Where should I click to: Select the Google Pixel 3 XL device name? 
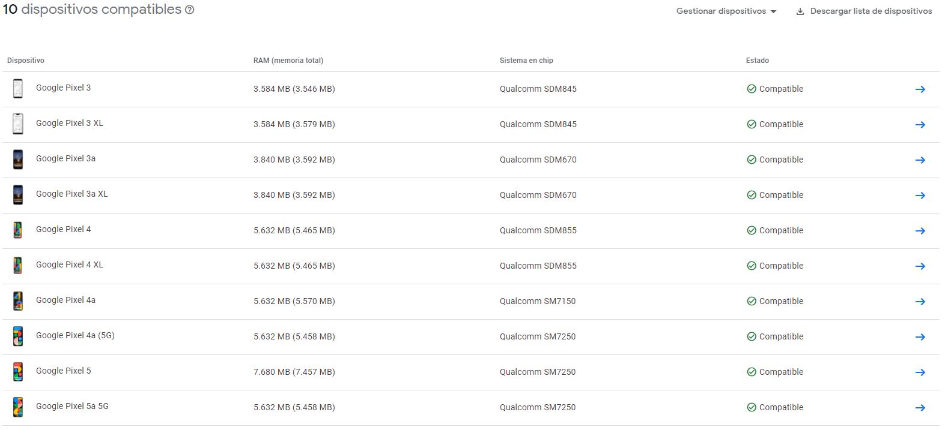click(70, 123)
